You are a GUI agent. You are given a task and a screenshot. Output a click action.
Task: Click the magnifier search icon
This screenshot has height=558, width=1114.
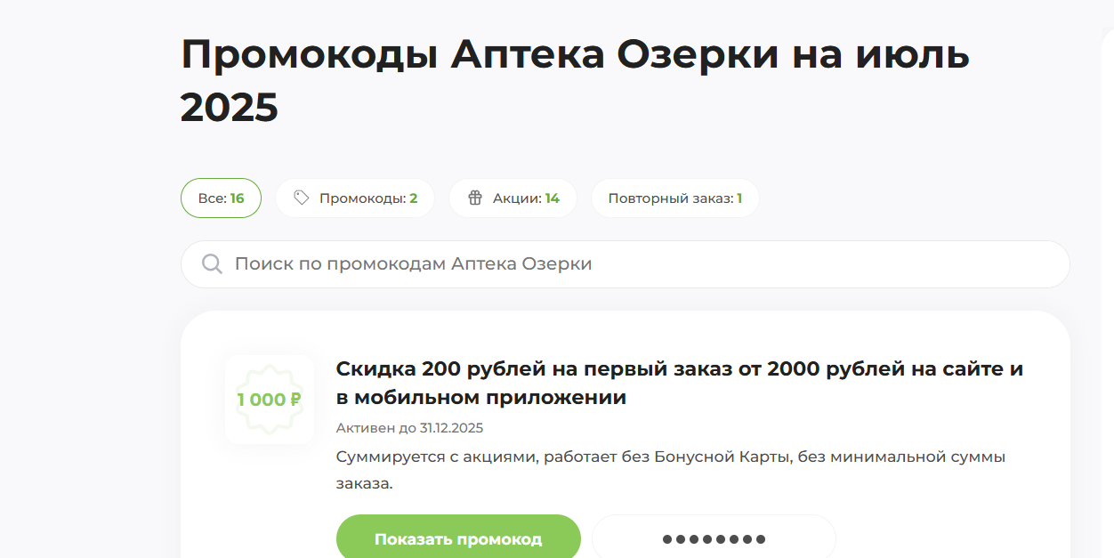coord(212,264)
